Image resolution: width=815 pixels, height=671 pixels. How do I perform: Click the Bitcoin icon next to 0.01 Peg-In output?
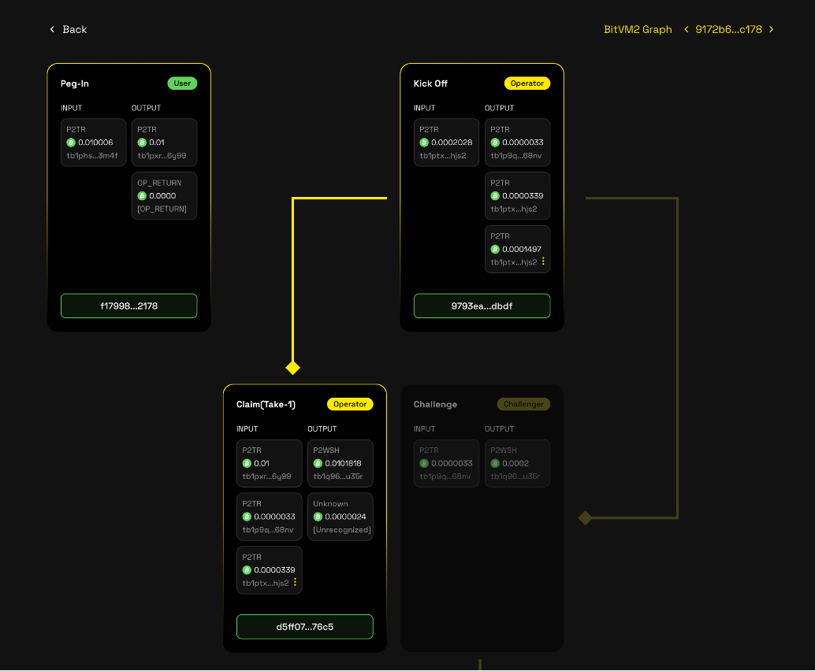pyautogui.click(x=141, y=143)
